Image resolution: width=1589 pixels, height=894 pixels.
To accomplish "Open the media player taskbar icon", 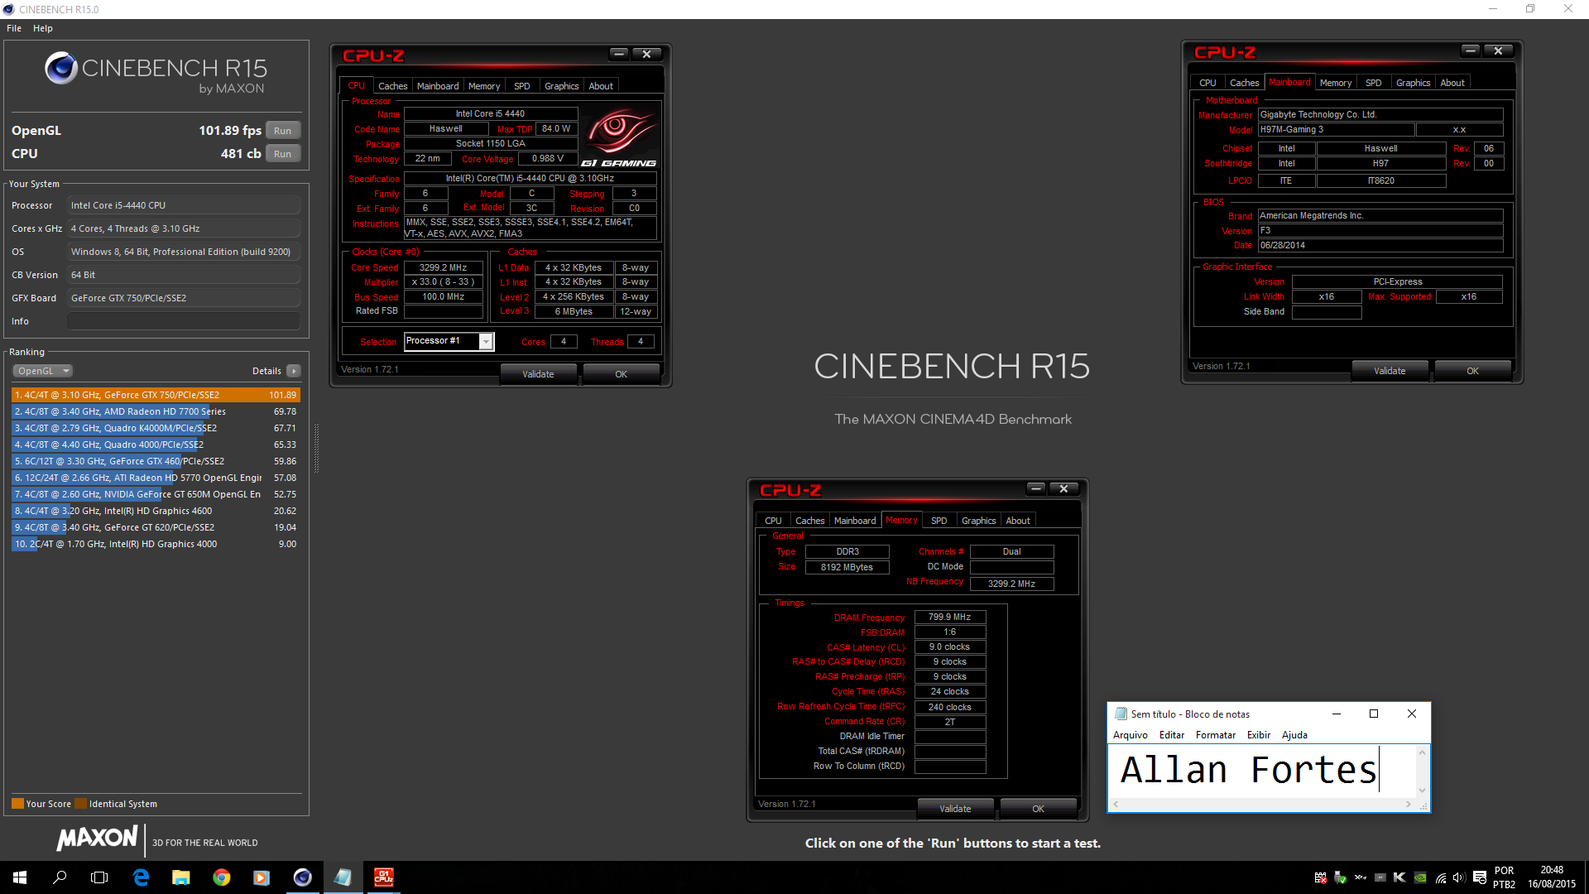I will pyautogui.click(x=262, y=877).
